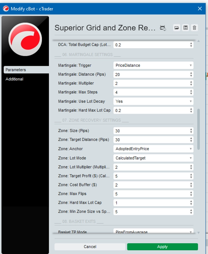
Task: Decrease Martingale: Distance (Pips) with down arrow
Action: 191,76
